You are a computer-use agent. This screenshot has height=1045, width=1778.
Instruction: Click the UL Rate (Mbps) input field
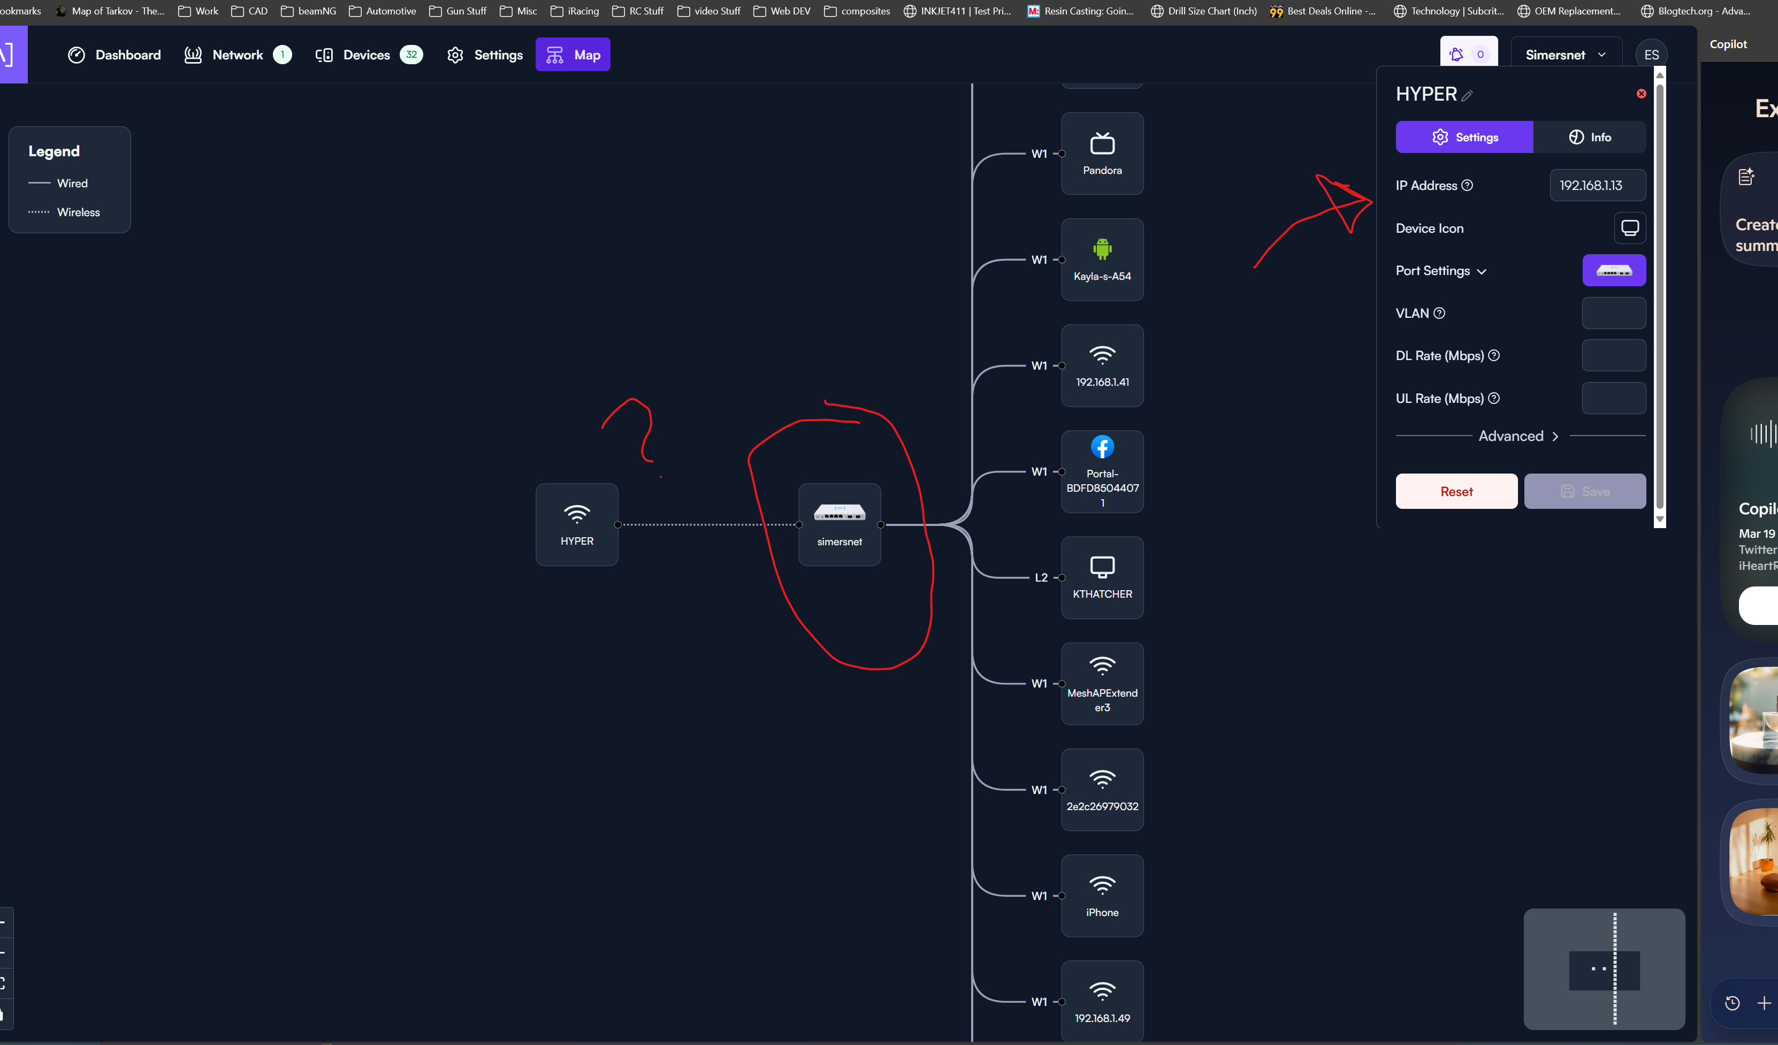point(1614,399)
